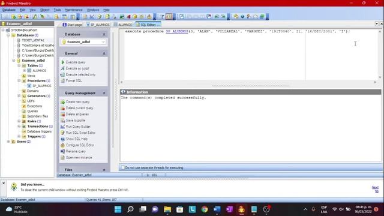The image size is (384, 216).
Task: Create new query from Query management
Action: pos(77,102)
